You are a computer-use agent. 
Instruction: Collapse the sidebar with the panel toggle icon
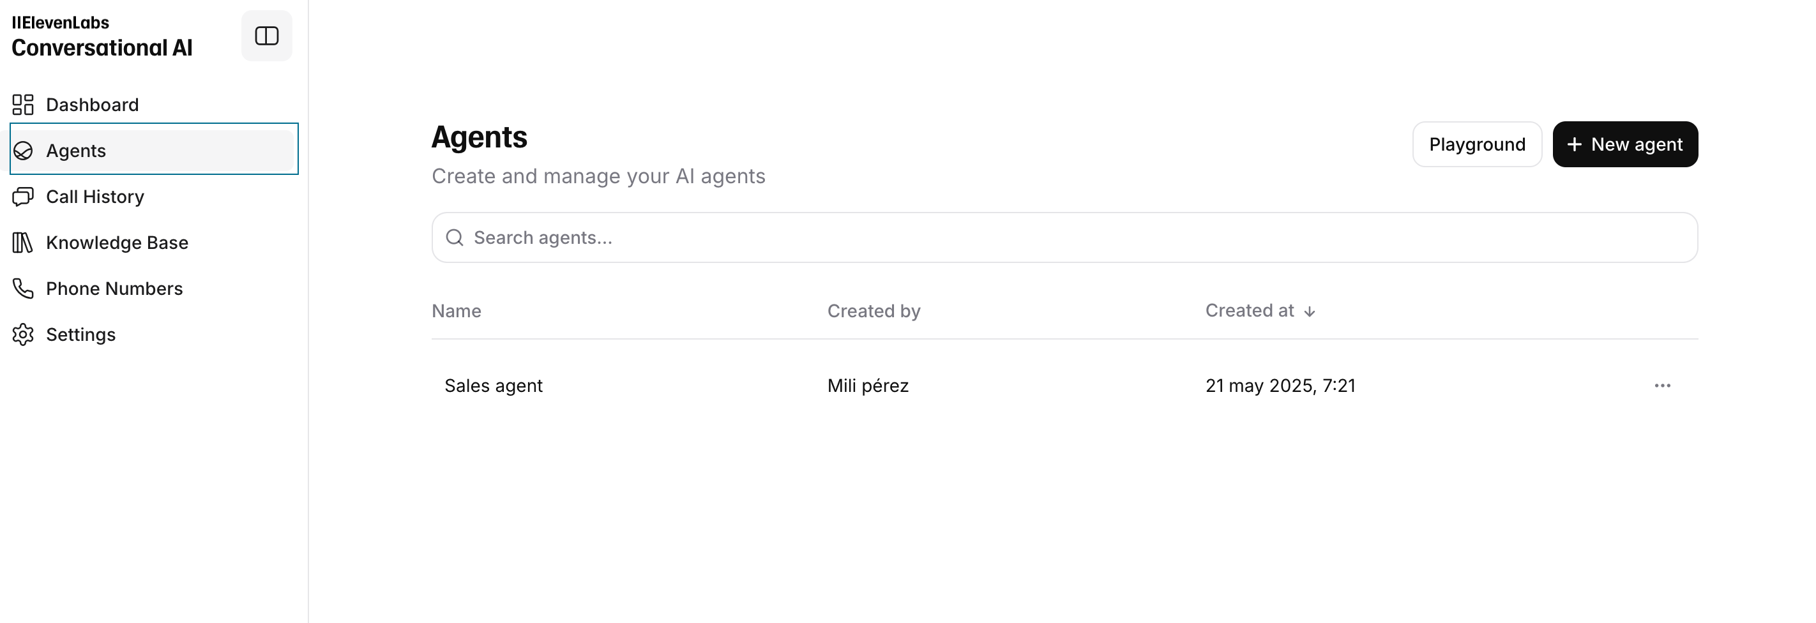[x=266, y=36]
